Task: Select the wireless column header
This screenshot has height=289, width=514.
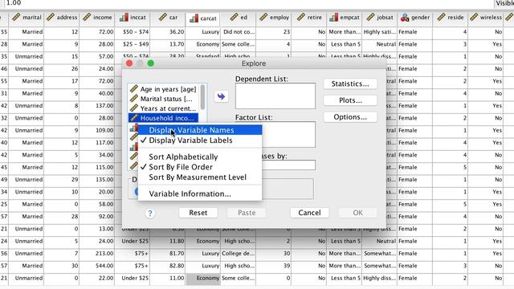Action: (x=486, y=18)
